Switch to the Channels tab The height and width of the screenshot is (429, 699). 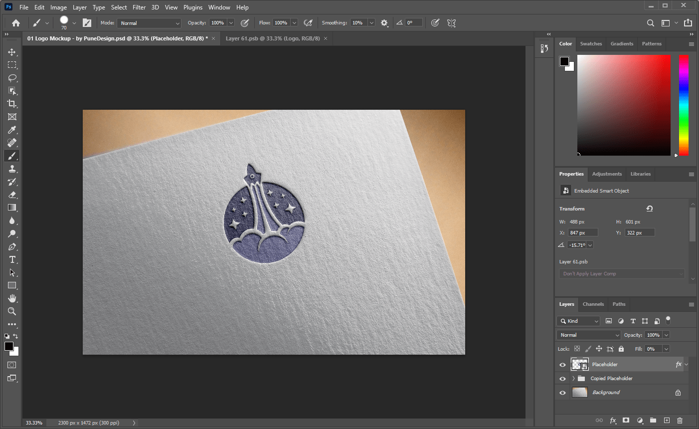(x=593, y=304)
